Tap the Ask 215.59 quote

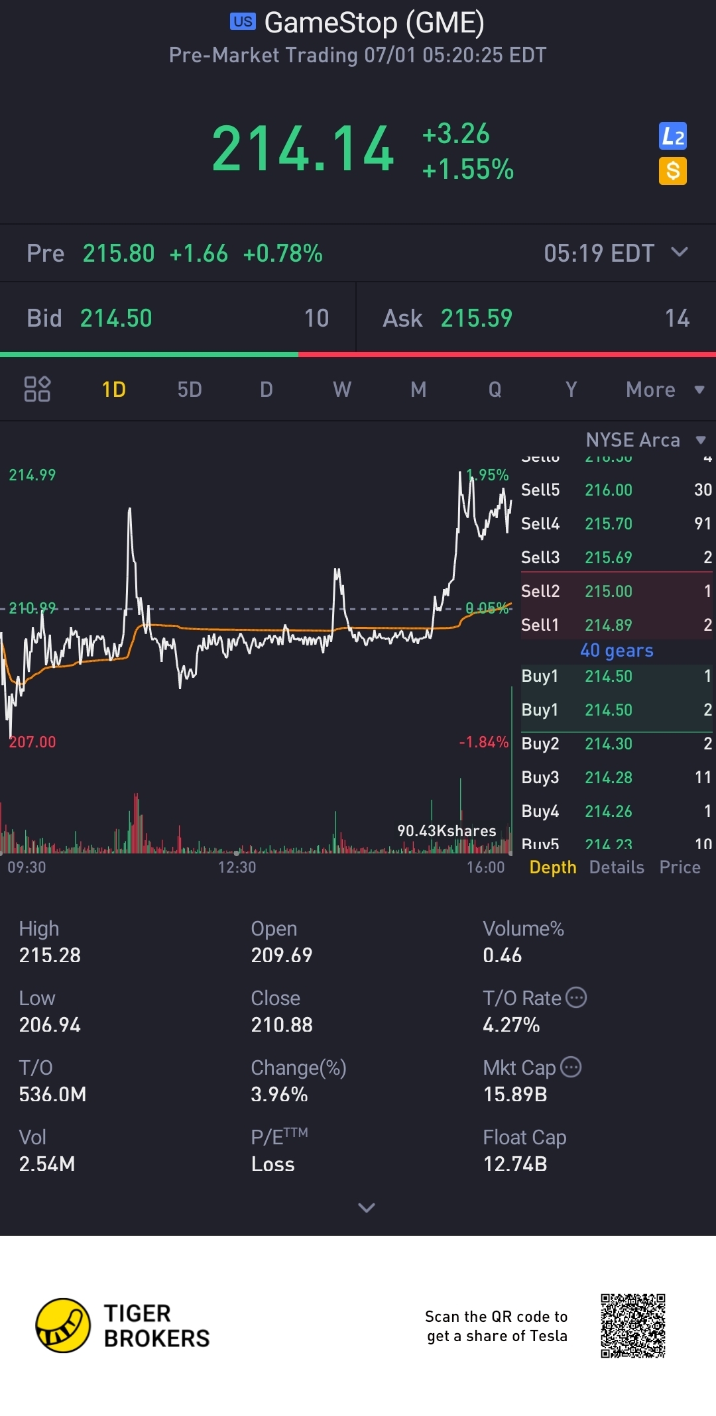coord(536,318)
